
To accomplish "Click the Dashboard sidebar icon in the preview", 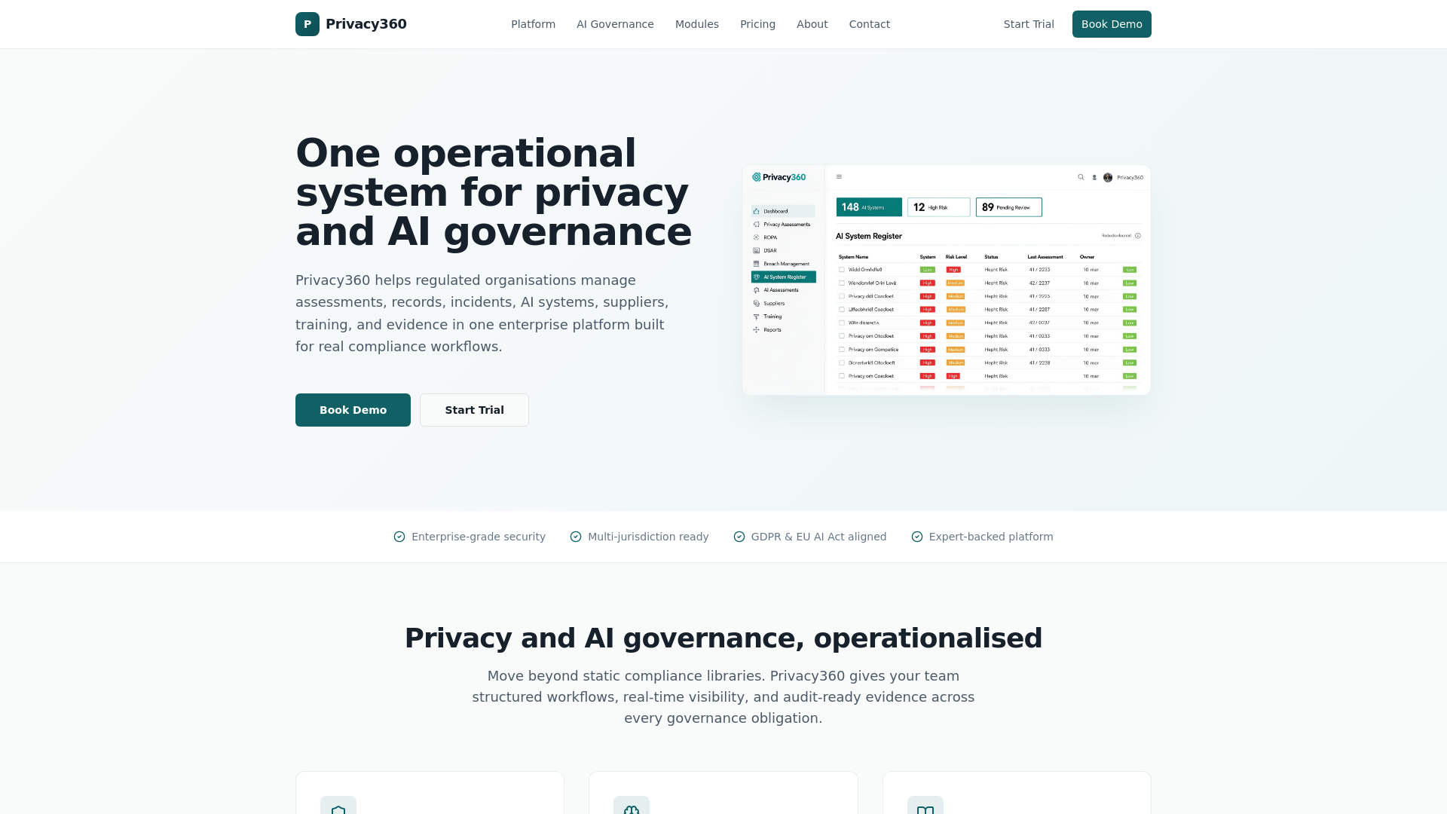I will coord(757,211).
